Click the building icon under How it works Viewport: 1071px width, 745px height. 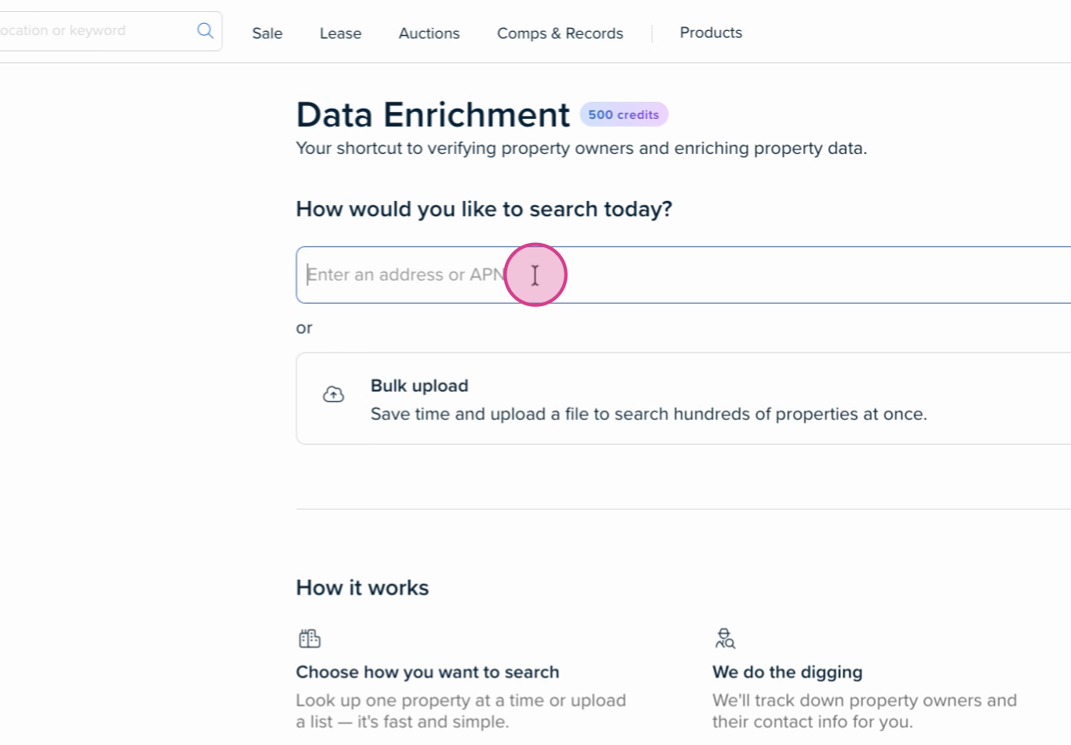(x=310, y=638)
